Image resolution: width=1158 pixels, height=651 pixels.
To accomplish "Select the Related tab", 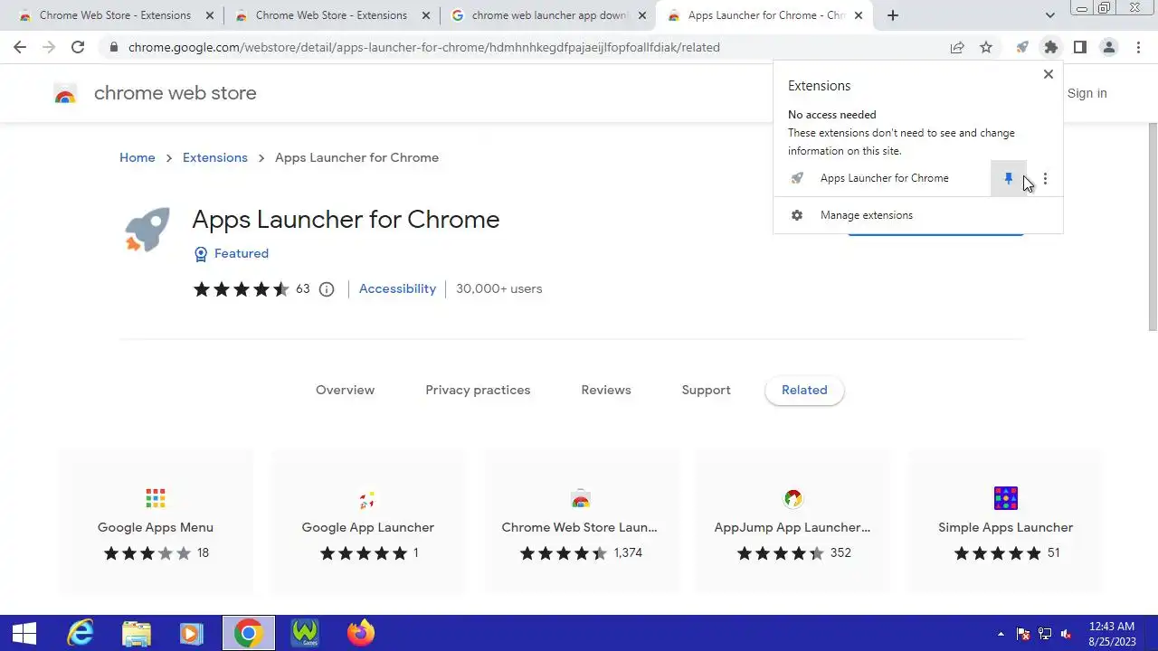I will pyautogui.click(x=804, y=390).
